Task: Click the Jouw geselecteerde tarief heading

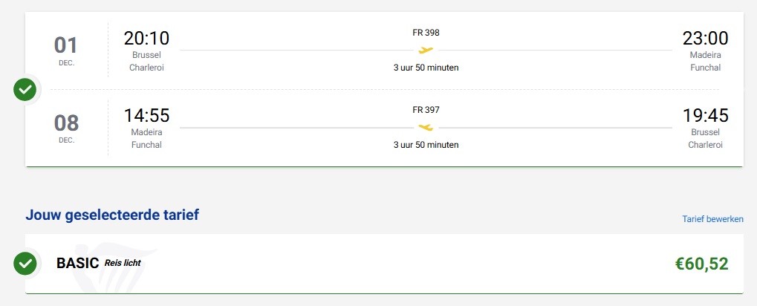Action: tap(112, 215)
